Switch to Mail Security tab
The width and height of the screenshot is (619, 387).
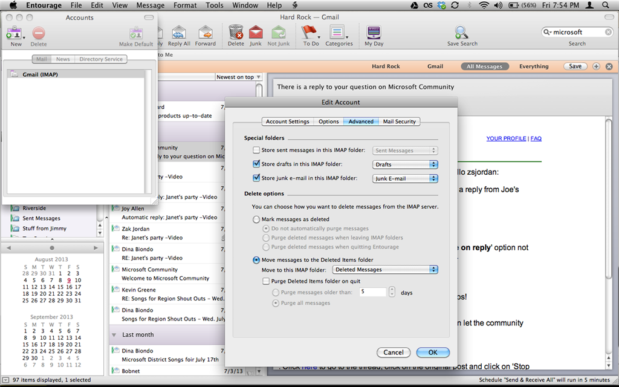tap(399, 122)
